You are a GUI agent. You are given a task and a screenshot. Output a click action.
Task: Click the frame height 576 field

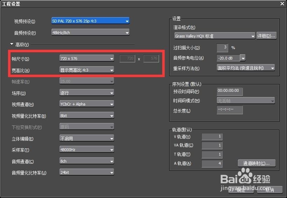[x=151, y=59]
